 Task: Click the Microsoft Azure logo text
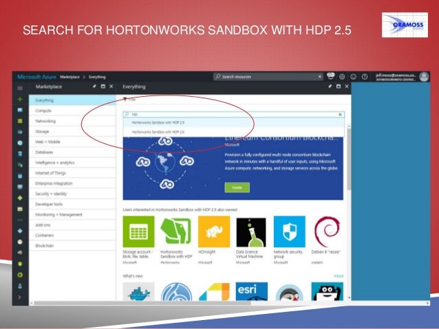36,77
